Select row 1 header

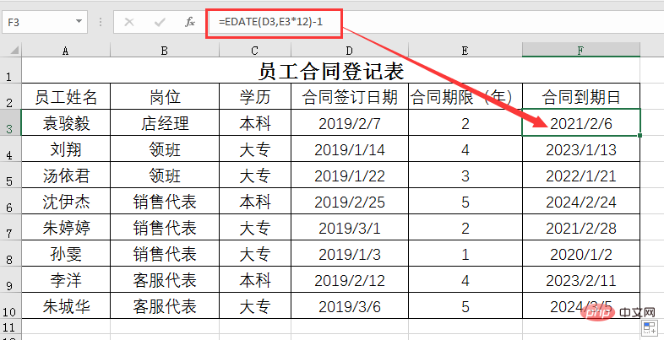pyautogui.click(x=10, y=70)
